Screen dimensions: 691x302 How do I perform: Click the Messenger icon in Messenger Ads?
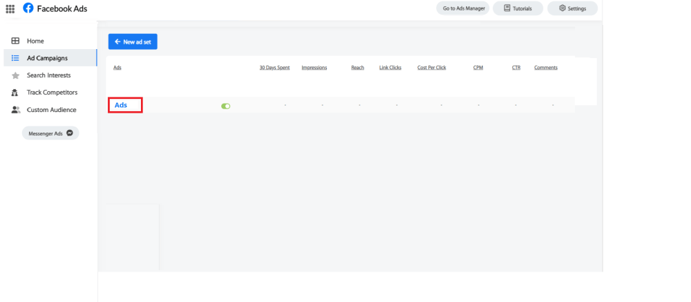[x=70, y=133]
